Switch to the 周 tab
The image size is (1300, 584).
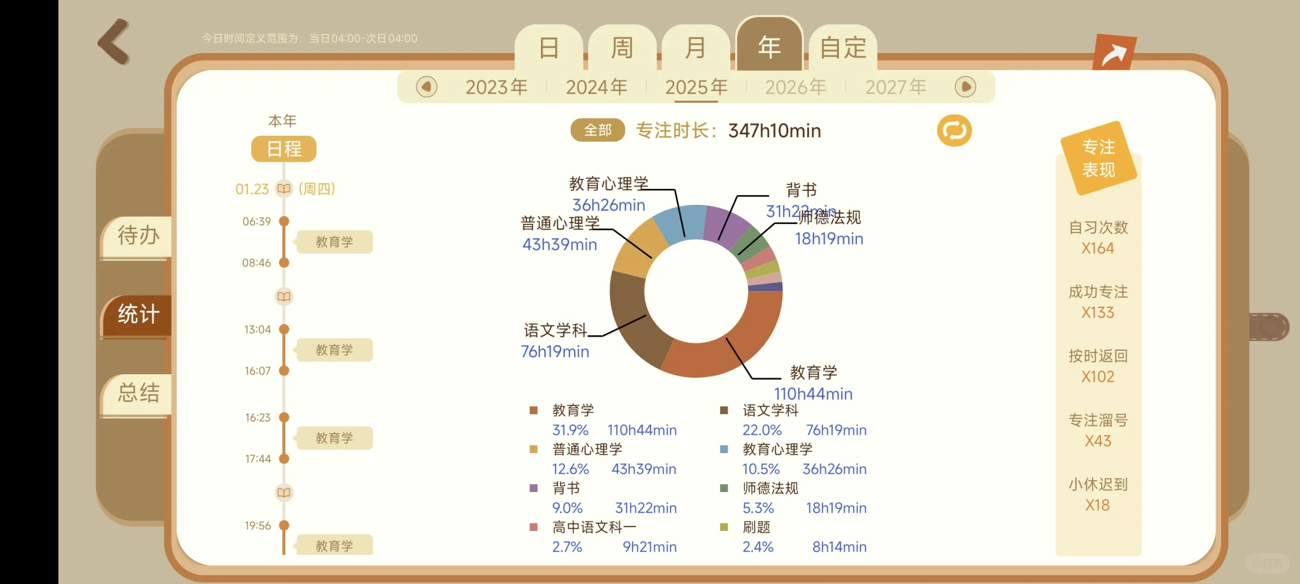pyautogui.click(x=622, y=48)
